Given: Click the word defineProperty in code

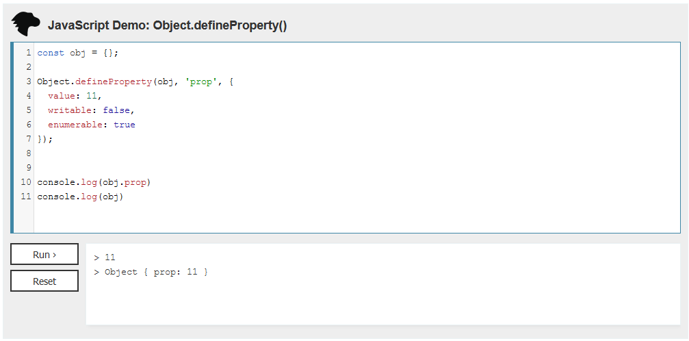Looking at the screenshot, I should coord(113,81).
